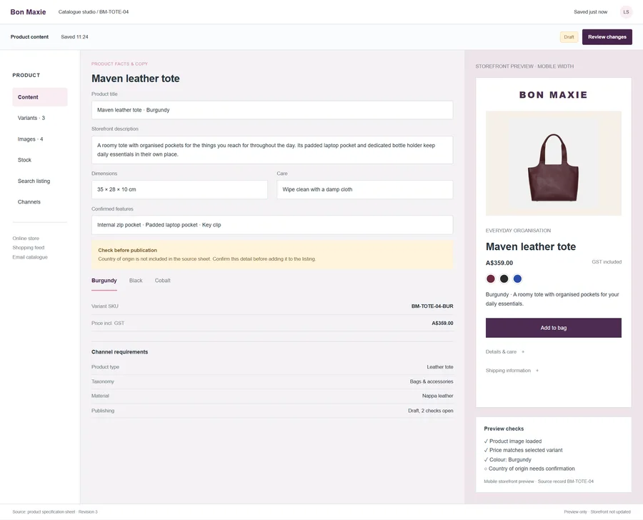Viewport: 643px width, 520px height.
Task: Expand Details & care in preview
Action: point(505,352)
